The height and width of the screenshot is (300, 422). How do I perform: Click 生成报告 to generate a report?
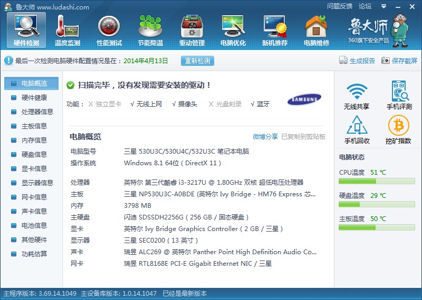pos(357,61)
